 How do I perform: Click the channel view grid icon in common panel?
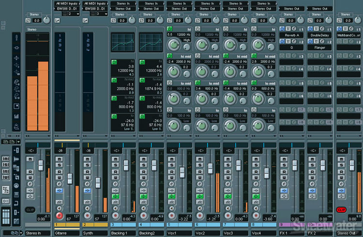[x=6, y=216]
